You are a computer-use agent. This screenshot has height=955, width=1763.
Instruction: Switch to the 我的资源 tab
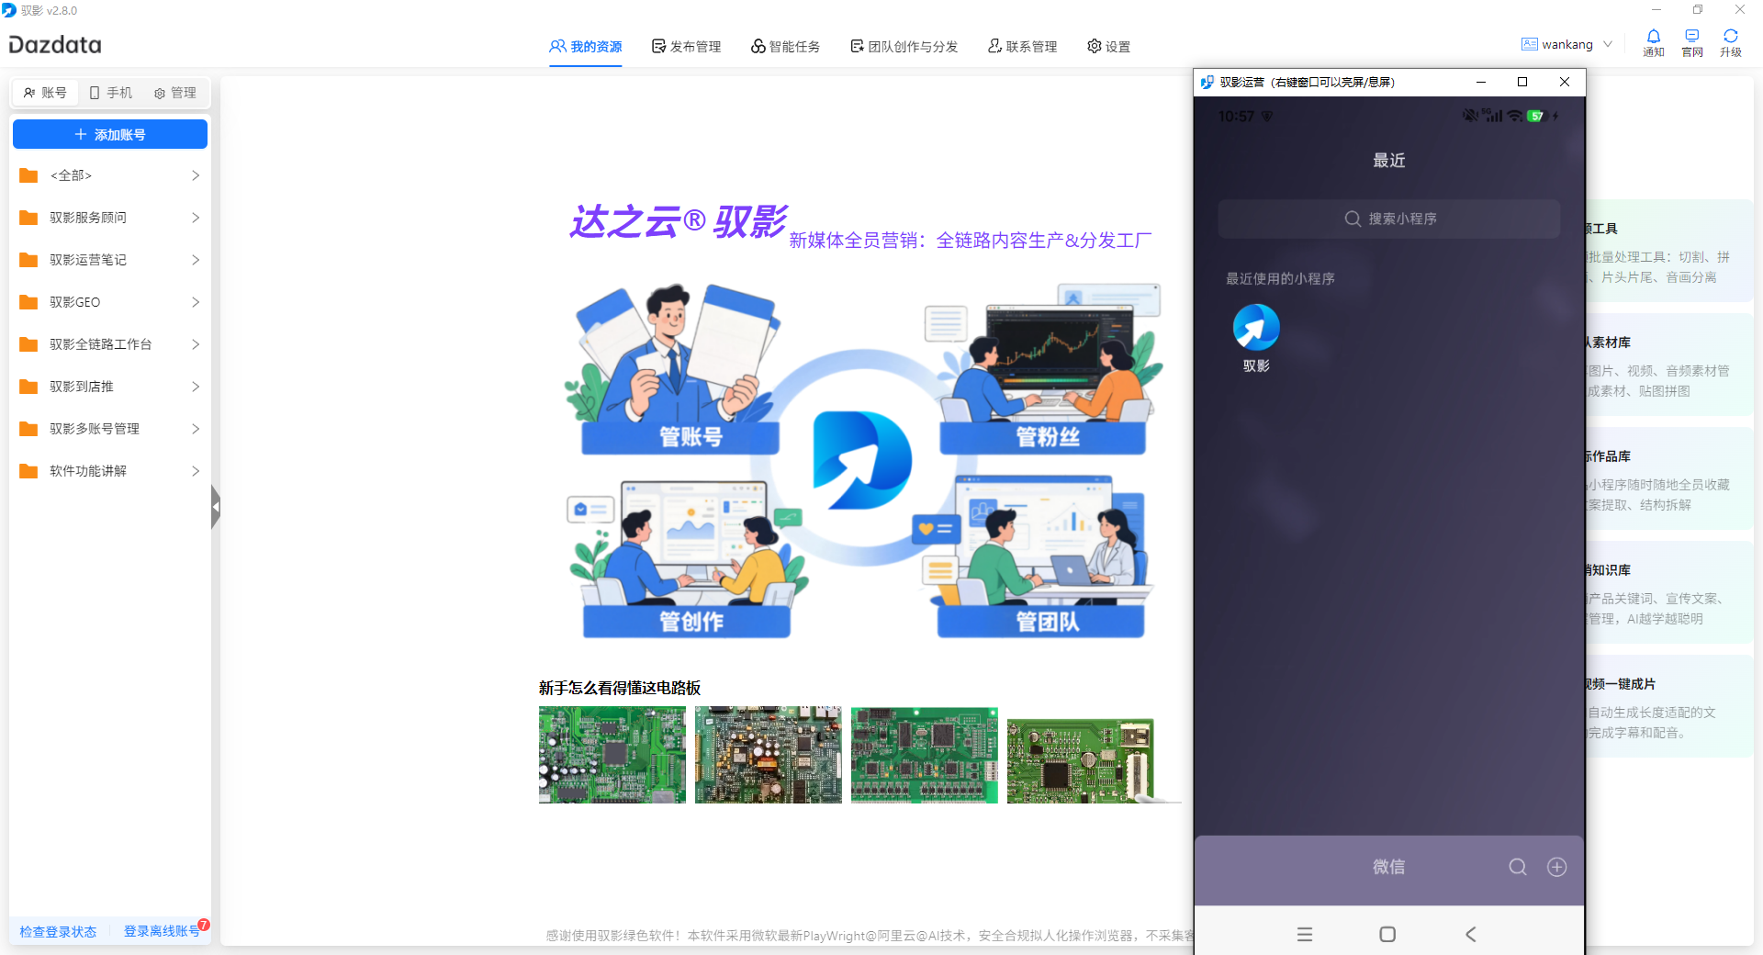[x=586, y=46]
